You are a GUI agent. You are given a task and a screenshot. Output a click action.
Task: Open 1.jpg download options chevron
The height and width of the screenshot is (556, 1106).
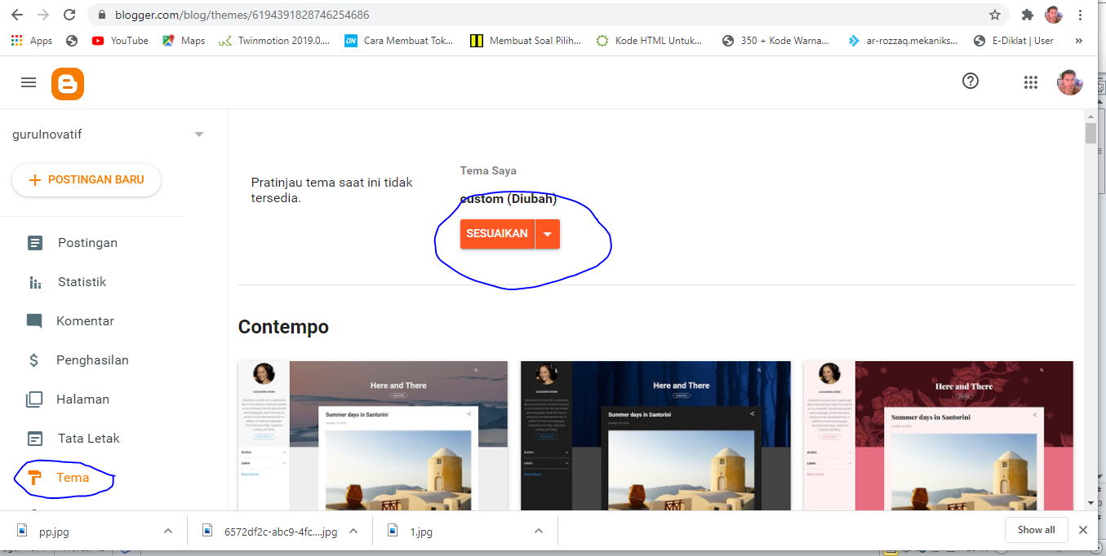pos(539,531)
